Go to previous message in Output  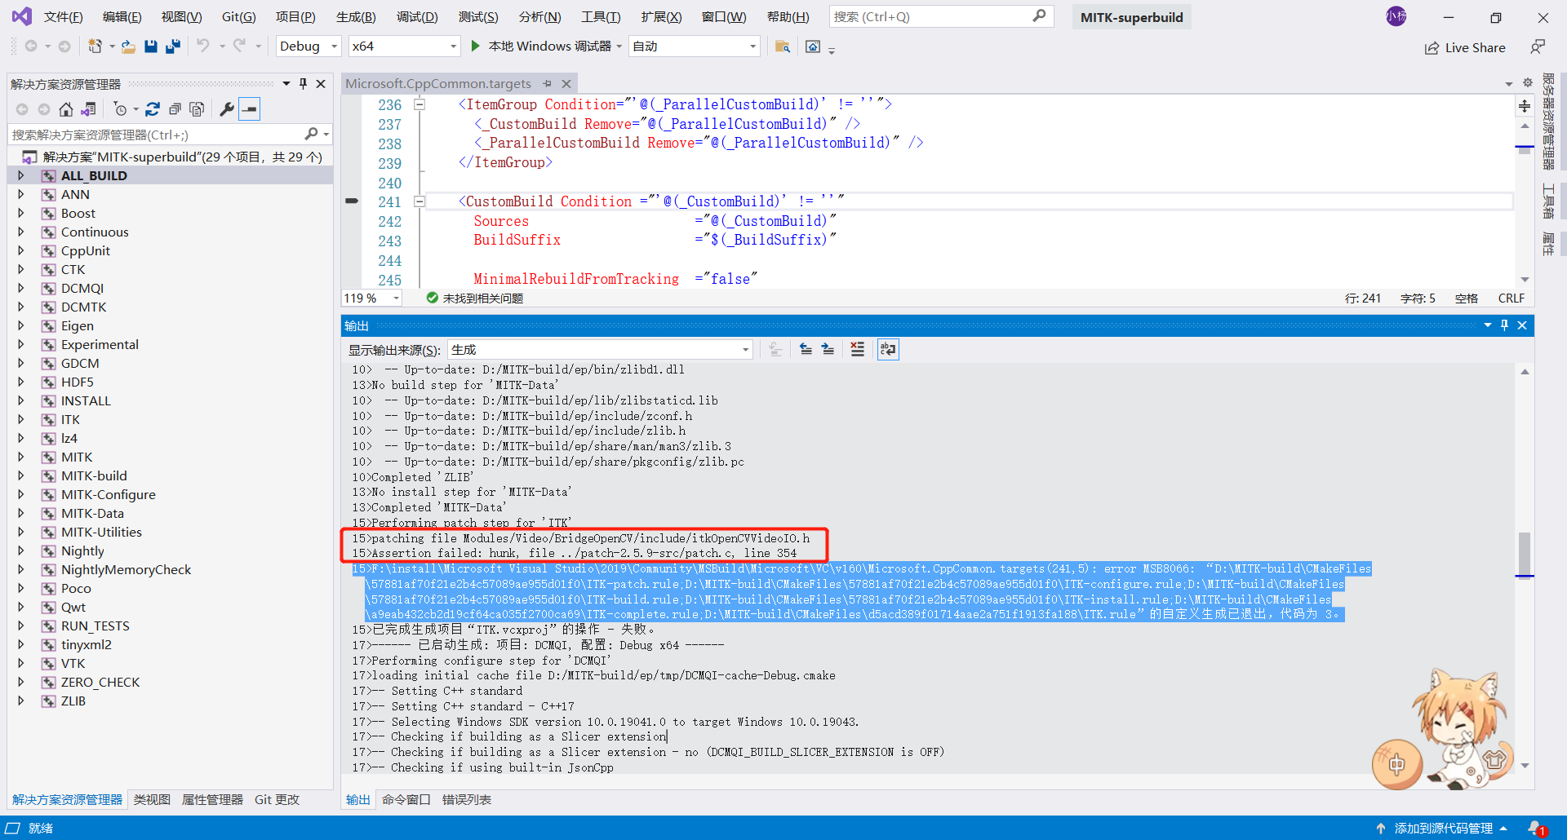806,350
